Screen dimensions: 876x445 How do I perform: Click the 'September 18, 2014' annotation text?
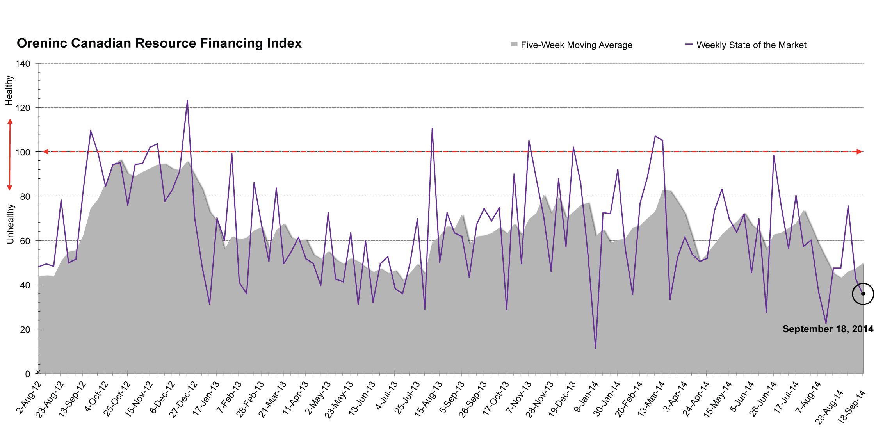click(828, 329)
